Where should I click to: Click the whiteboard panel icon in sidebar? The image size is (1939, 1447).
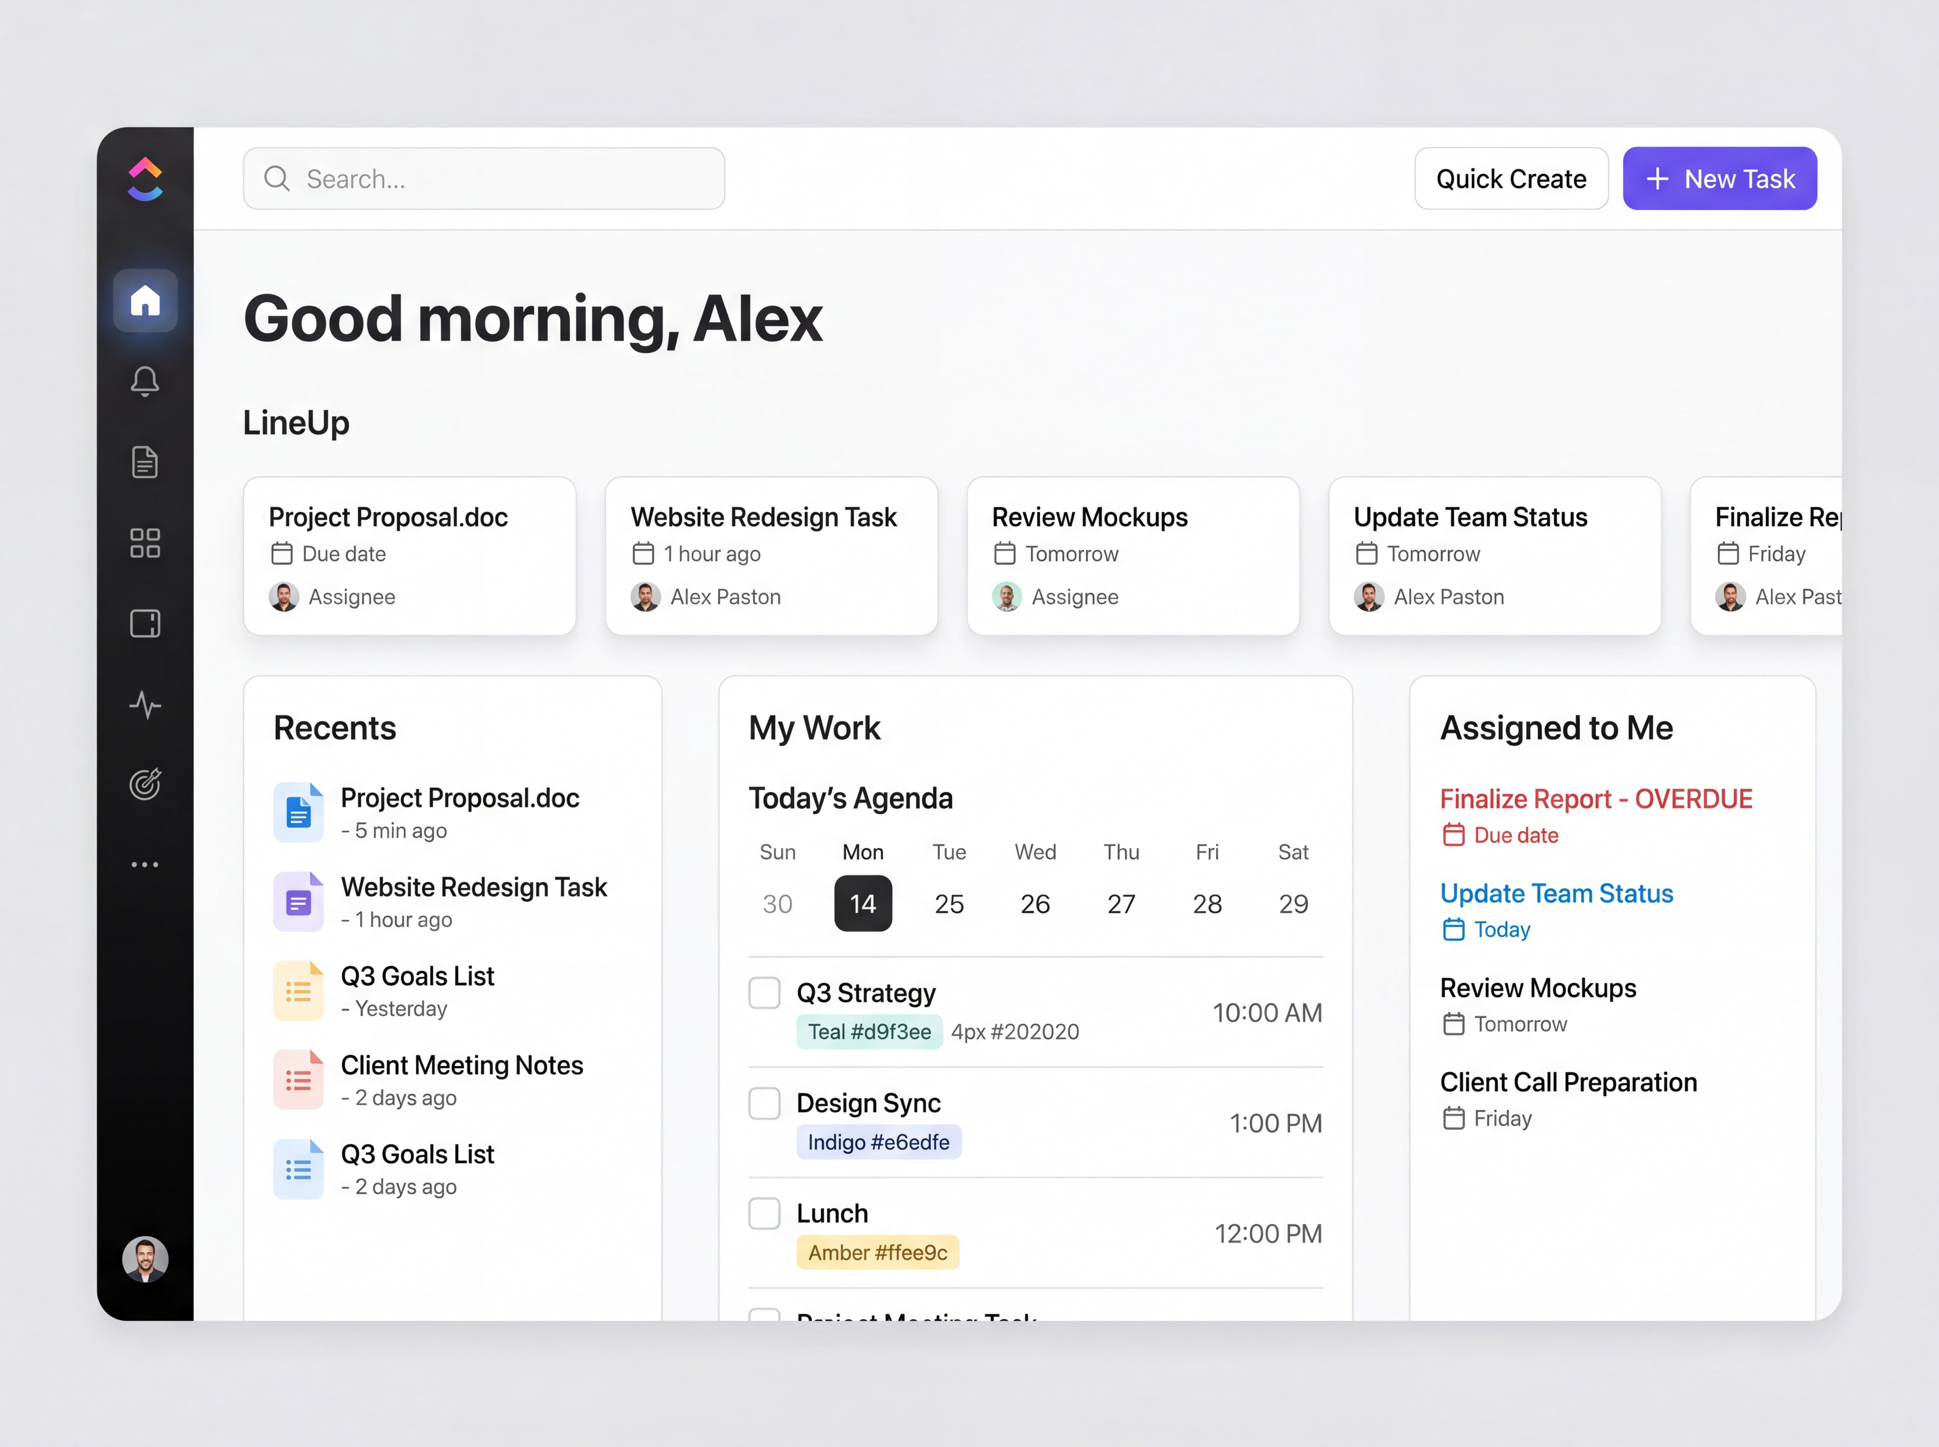point(145,624)
